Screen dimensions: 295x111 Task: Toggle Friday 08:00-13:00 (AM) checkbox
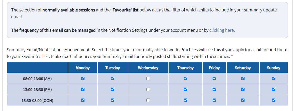(214, 79)
